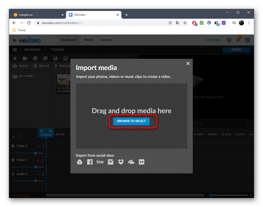Import from Dropbox icon
263x207 pixels.
tap(121, 162)
